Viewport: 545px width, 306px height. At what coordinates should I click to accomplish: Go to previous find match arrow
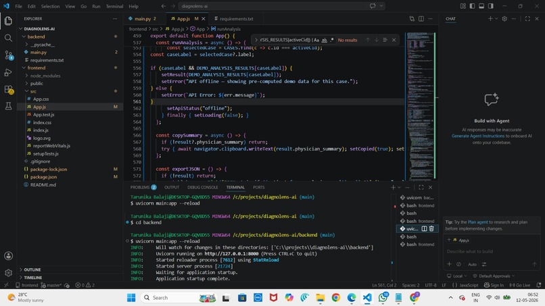pos(367,40)
